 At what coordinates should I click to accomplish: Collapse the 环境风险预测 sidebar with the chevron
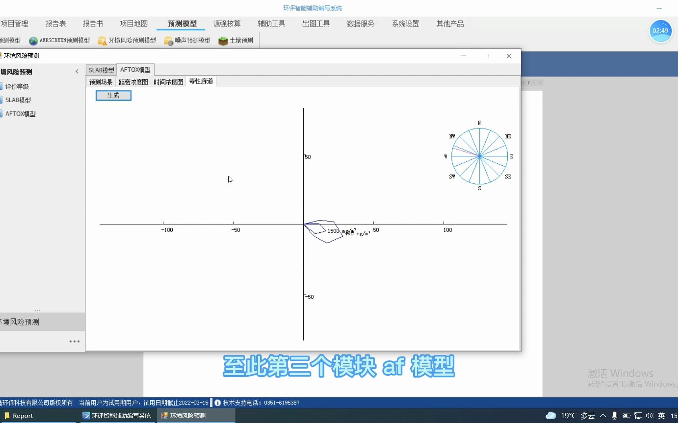77,71
